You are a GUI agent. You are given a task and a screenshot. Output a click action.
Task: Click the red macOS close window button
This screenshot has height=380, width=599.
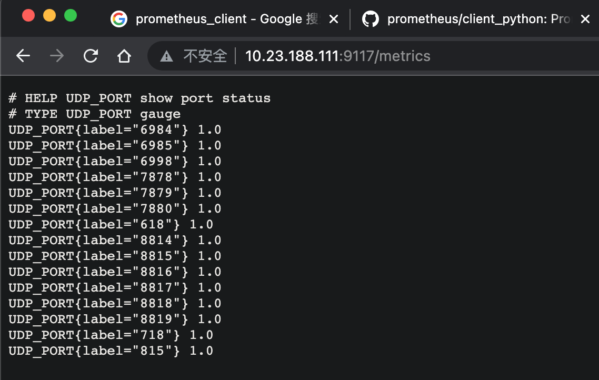28,15
